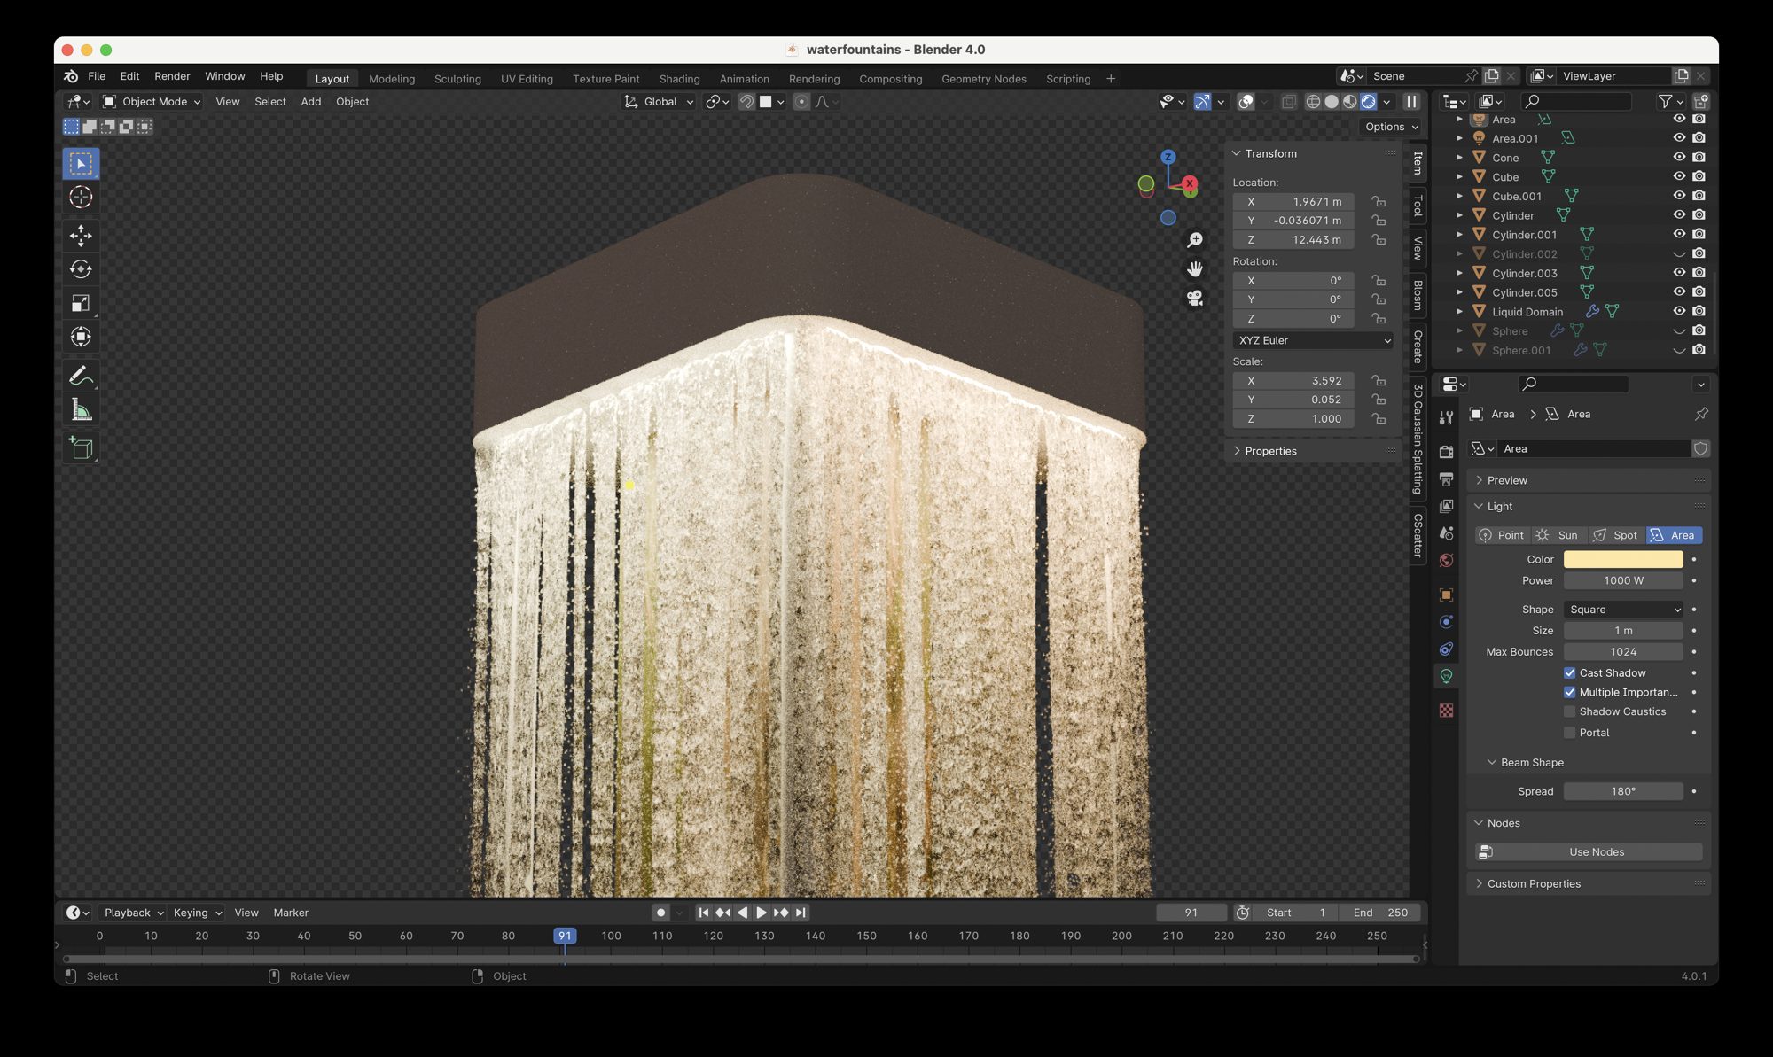
Task: Pick the Measure ruler tool
Action: [81, 409]
